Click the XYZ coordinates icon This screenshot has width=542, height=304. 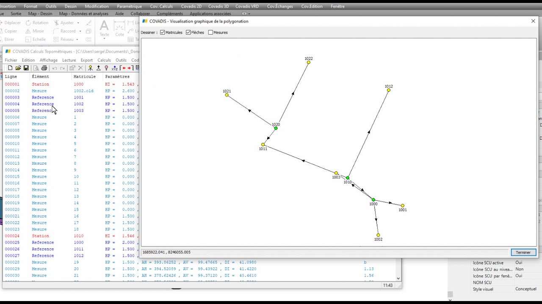tap(114, 68)
